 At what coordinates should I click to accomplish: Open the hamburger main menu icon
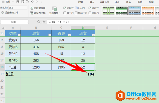pyautogui.click(x=3, y=2)
